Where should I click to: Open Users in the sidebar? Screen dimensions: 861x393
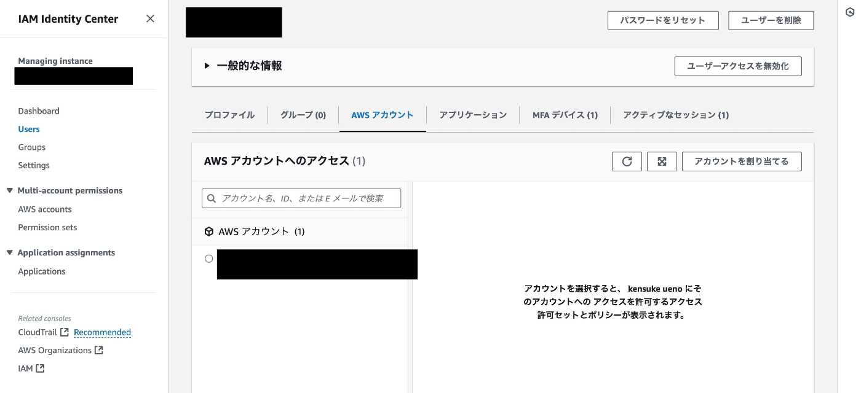[29, 129]
